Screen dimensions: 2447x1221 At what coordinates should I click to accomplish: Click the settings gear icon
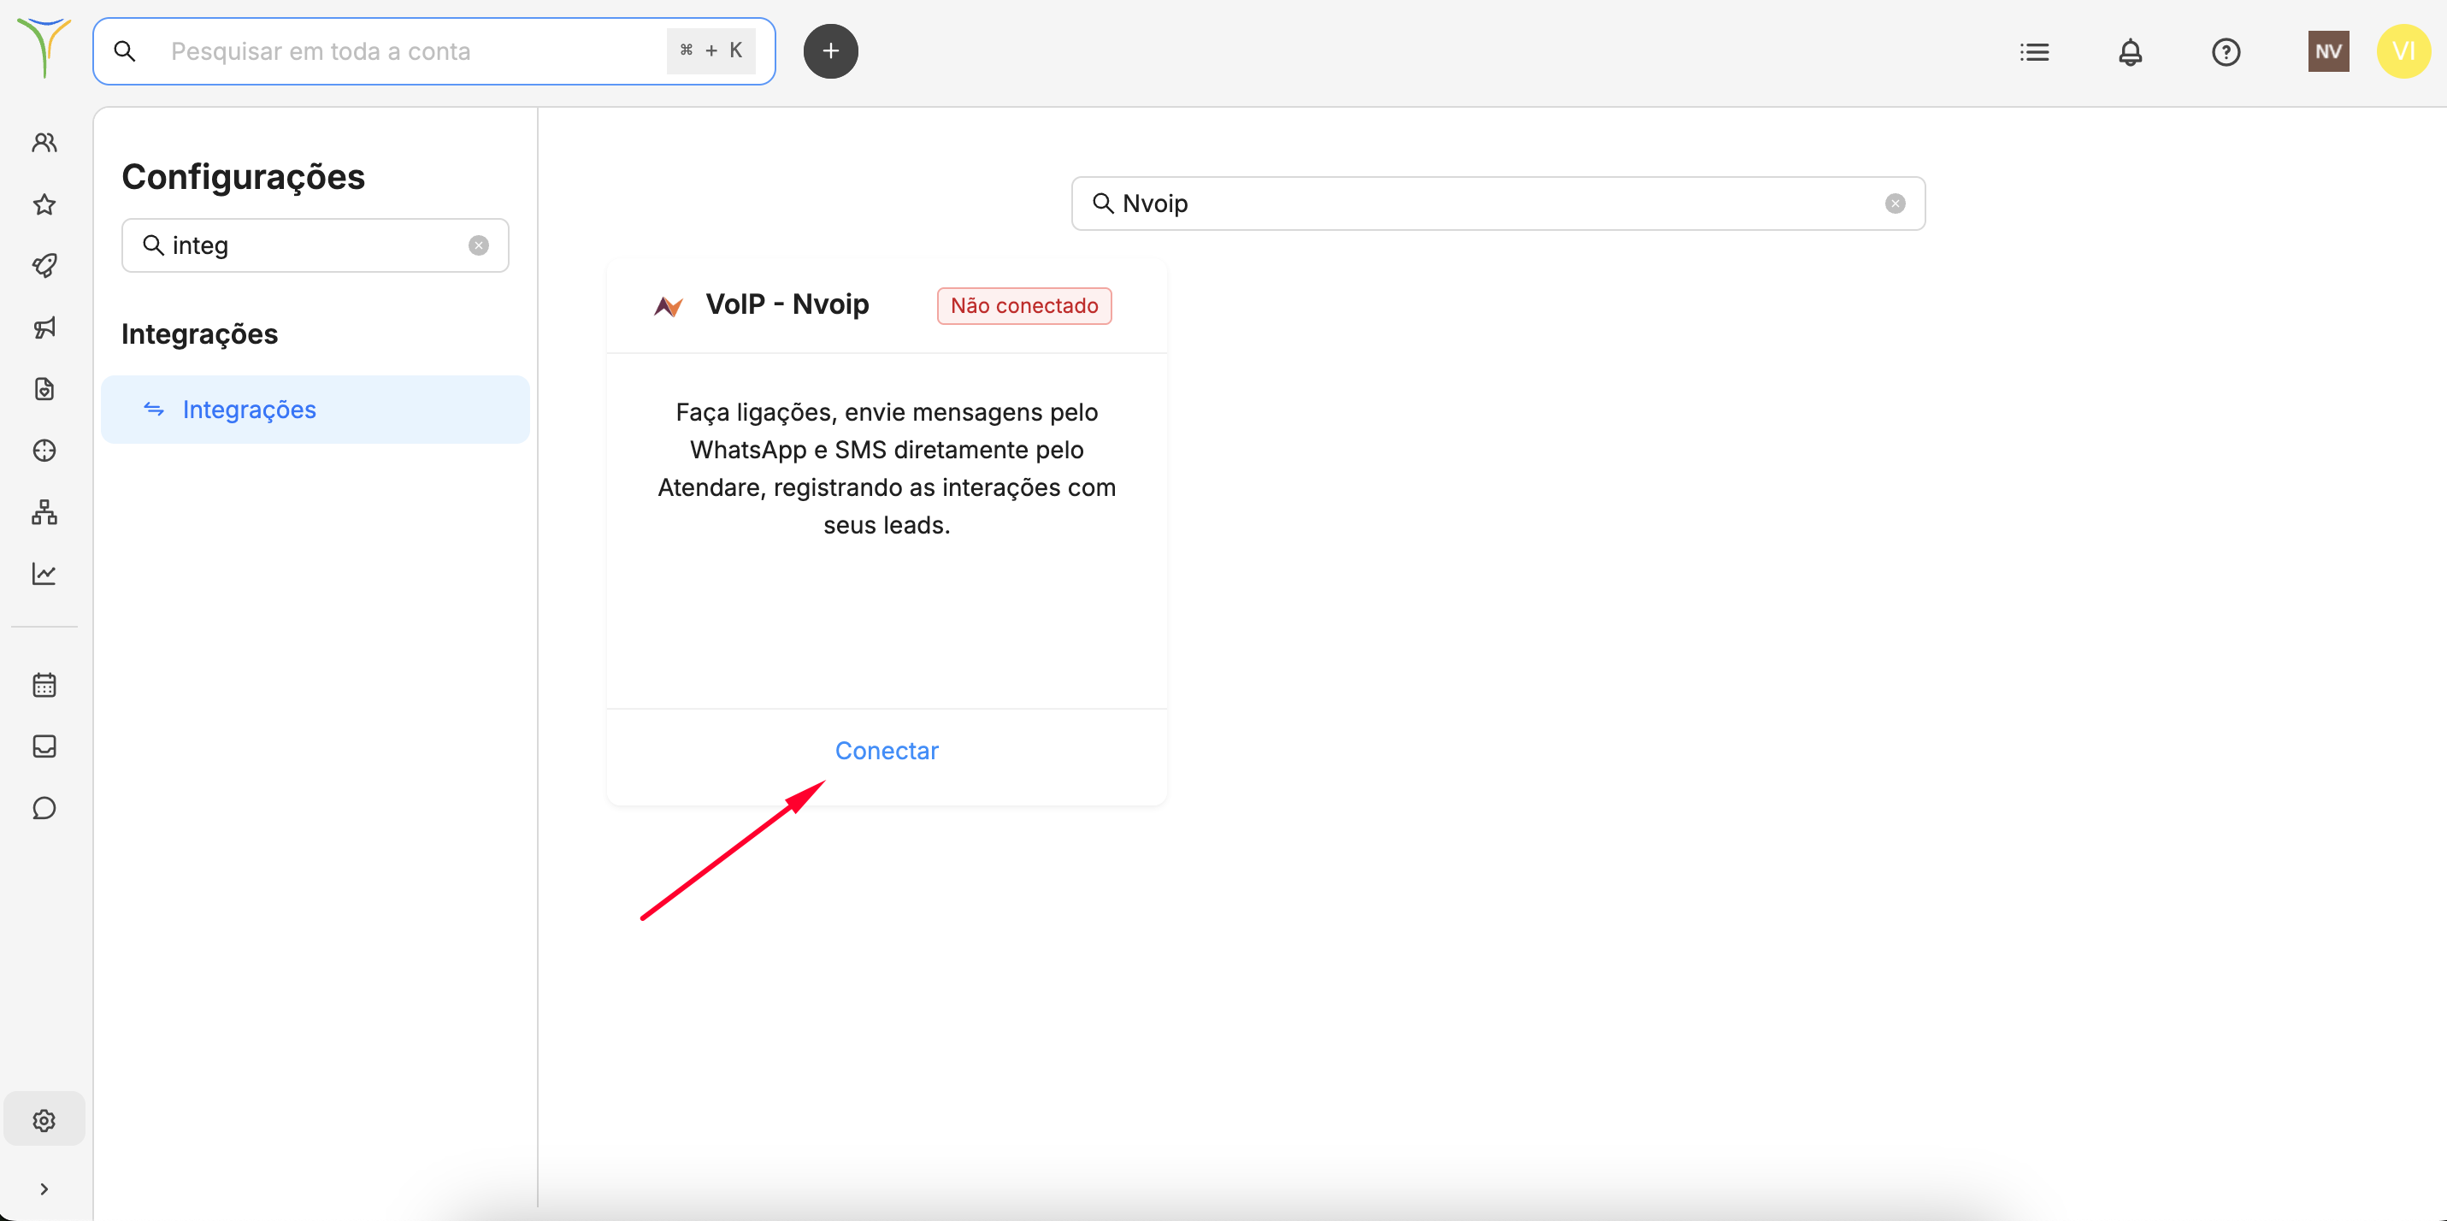44,1120
